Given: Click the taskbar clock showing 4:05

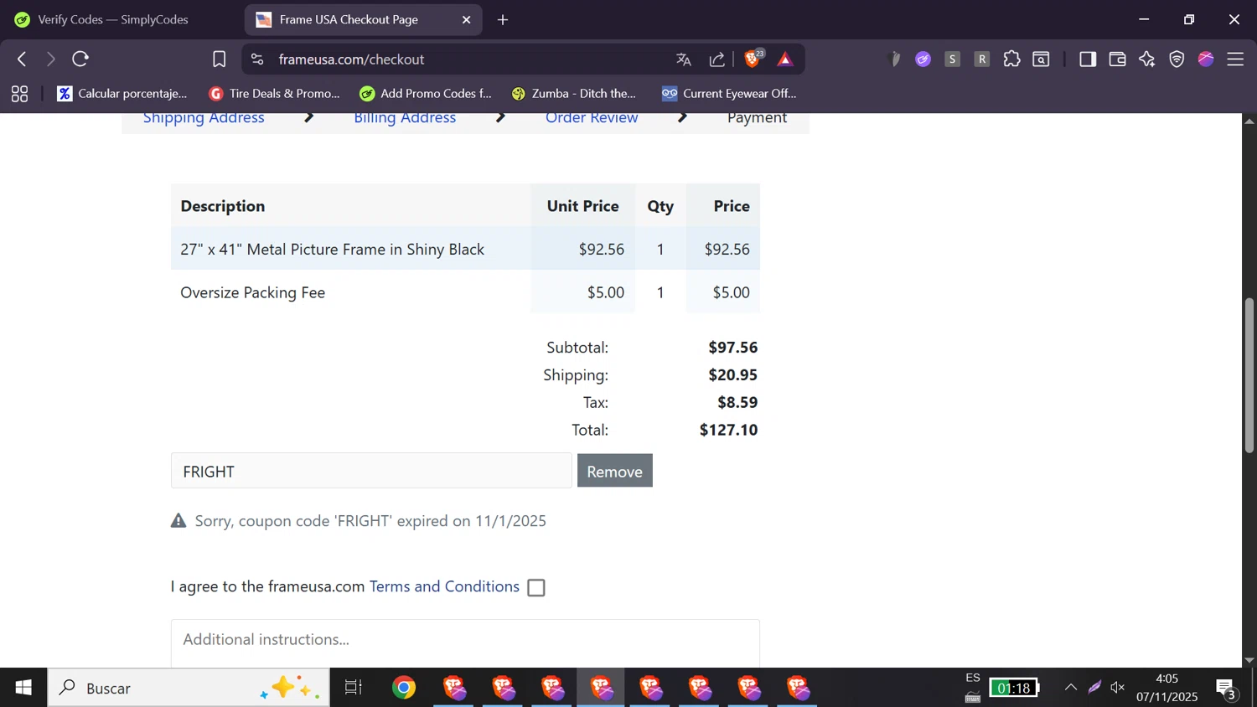Looking at the screenshot, I should coord(1166,688).
